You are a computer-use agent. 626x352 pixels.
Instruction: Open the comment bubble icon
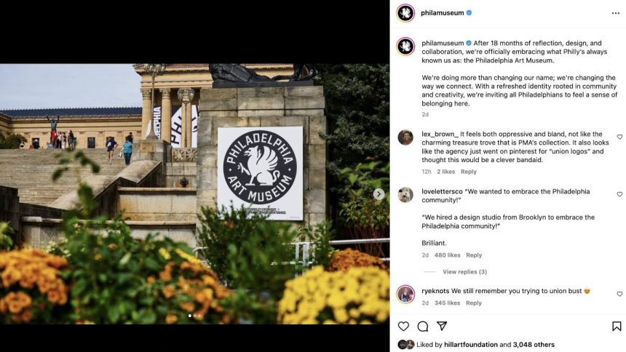(x=423, y=326)
